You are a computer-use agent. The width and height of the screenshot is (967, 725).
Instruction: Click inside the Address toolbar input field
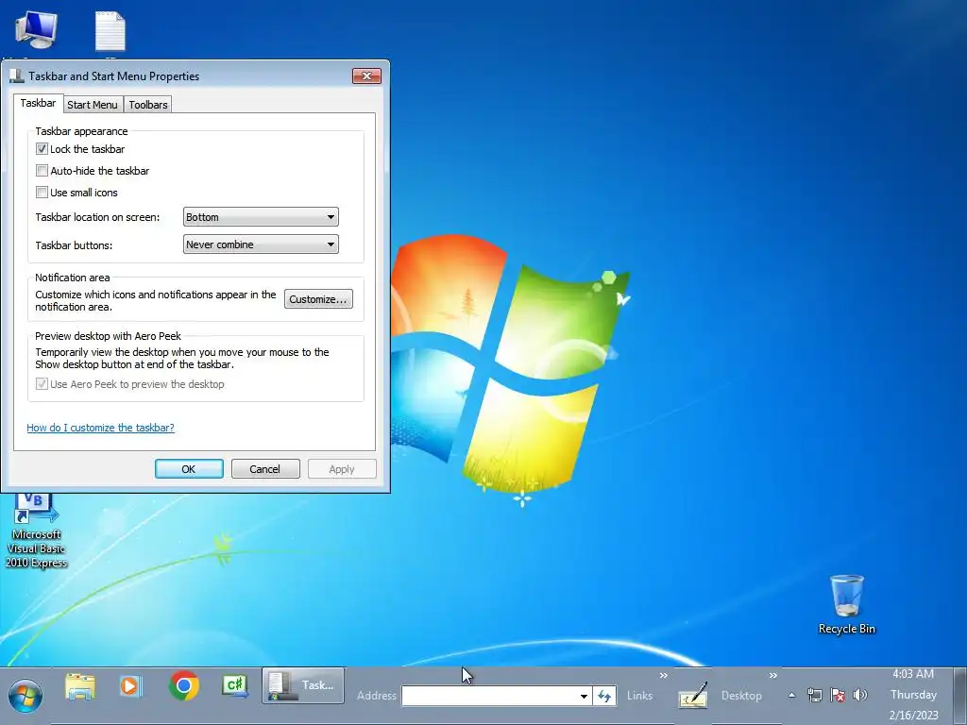tap(490, 696)
